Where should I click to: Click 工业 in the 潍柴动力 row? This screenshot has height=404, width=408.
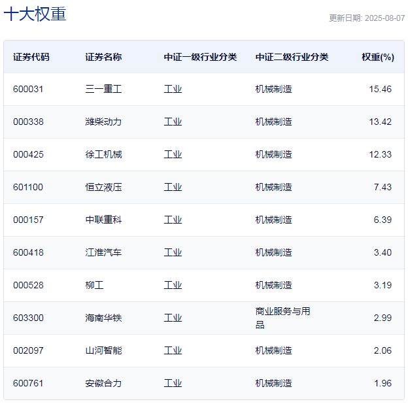[x=173, y=122]
